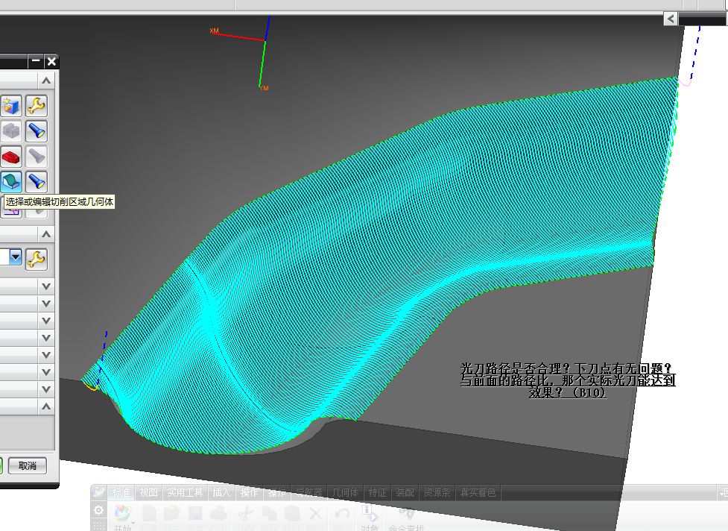Click the Delete X icon in the bottom toolbar
728x531 pixels.
tap(315, 513)
